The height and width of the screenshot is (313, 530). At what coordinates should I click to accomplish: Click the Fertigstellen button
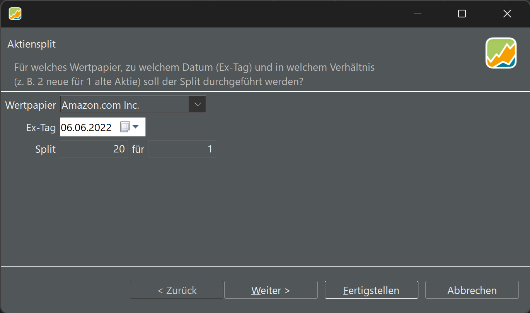click(x=371, y=290)
